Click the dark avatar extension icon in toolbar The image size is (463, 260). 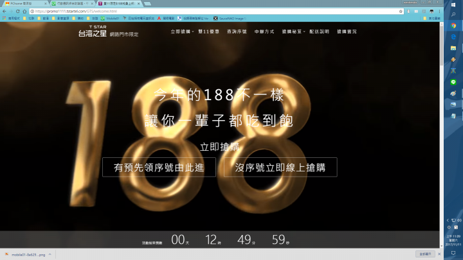431,11
